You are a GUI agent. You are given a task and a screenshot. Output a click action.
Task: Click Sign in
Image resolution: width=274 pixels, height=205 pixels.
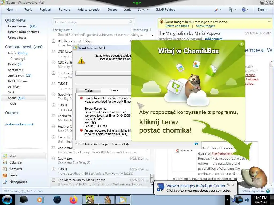262,10
